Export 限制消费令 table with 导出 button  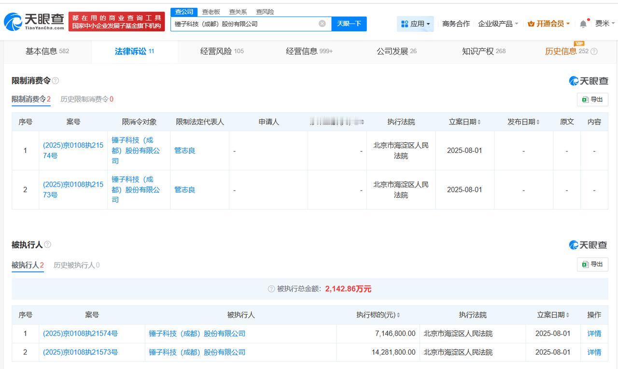tap(592, 99)
